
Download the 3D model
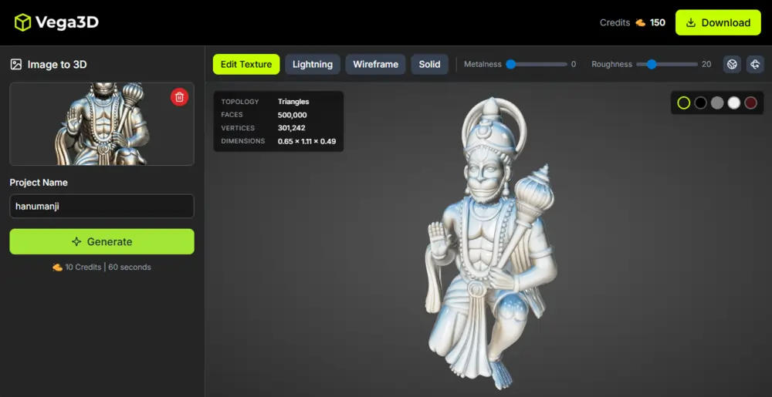pos(718,22)
